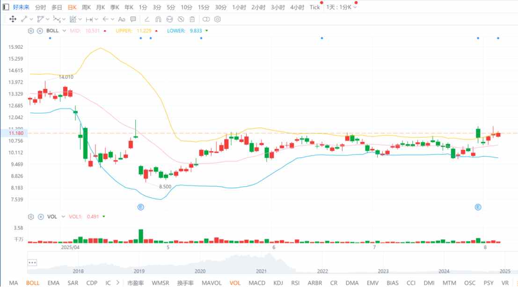The image size is (518, 287).
Task: Select the KDJ indicator
Action: click(278, 283)
